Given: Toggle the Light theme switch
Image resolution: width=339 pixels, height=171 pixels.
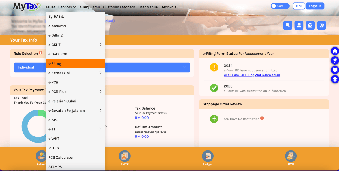Looking at the screenshot, I should (x=280, y=6).
